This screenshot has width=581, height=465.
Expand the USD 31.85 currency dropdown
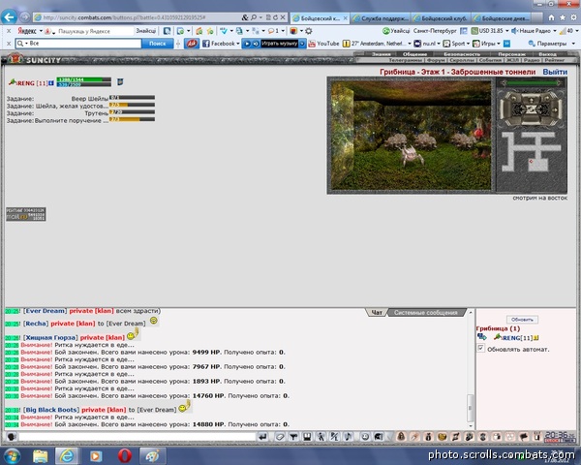[506, 31]
